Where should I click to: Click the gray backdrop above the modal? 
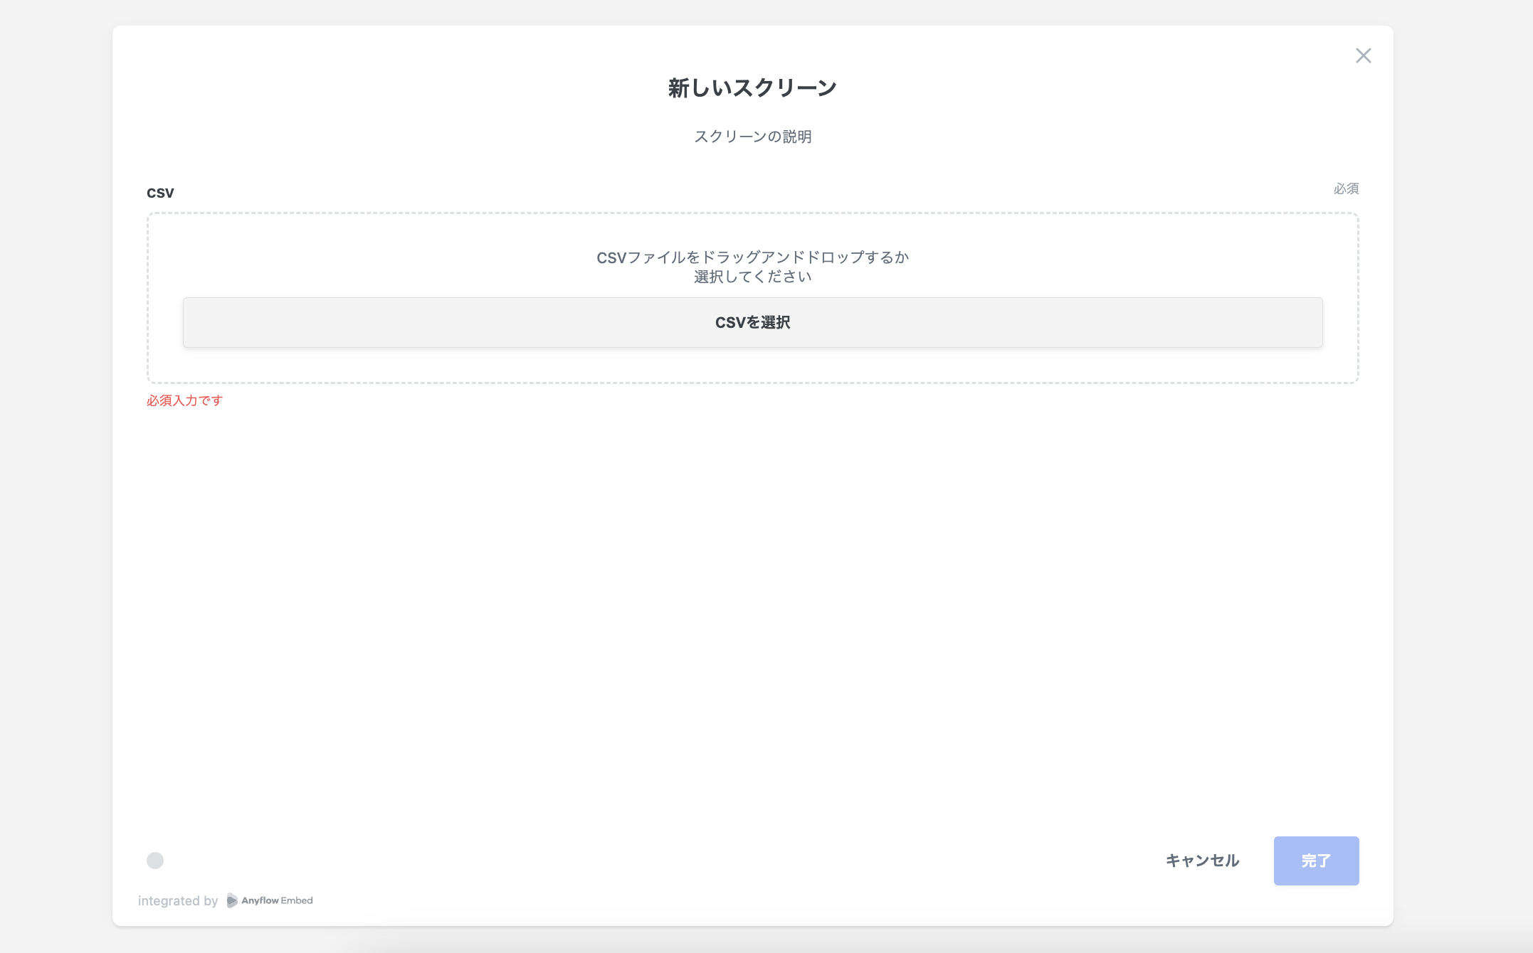point(752,11)
